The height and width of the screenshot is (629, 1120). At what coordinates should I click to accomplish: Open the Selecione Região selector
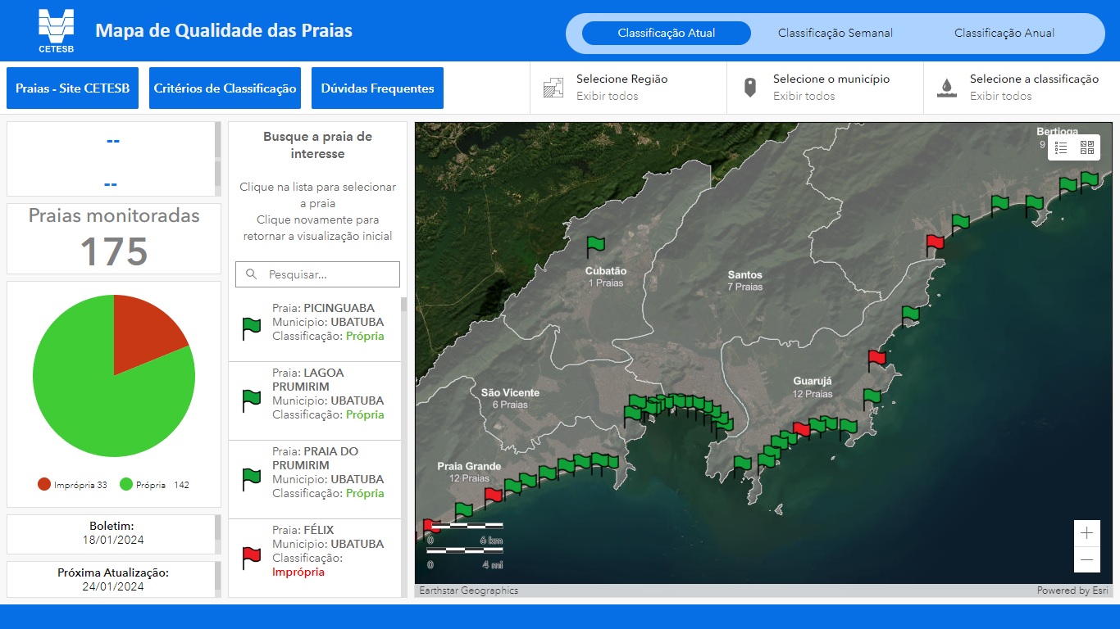(628, 87)
